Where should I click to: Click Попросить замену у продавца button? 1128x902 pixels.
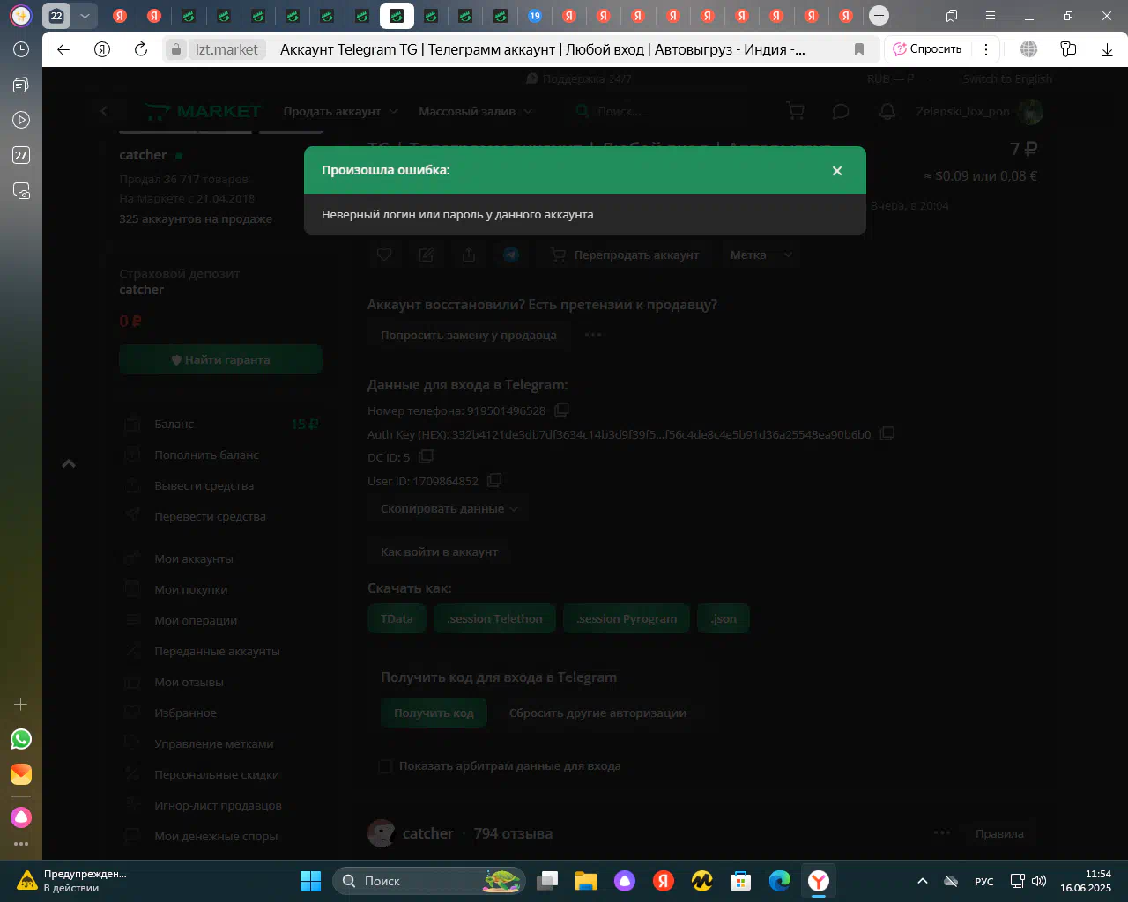click(x=468, y=335)
